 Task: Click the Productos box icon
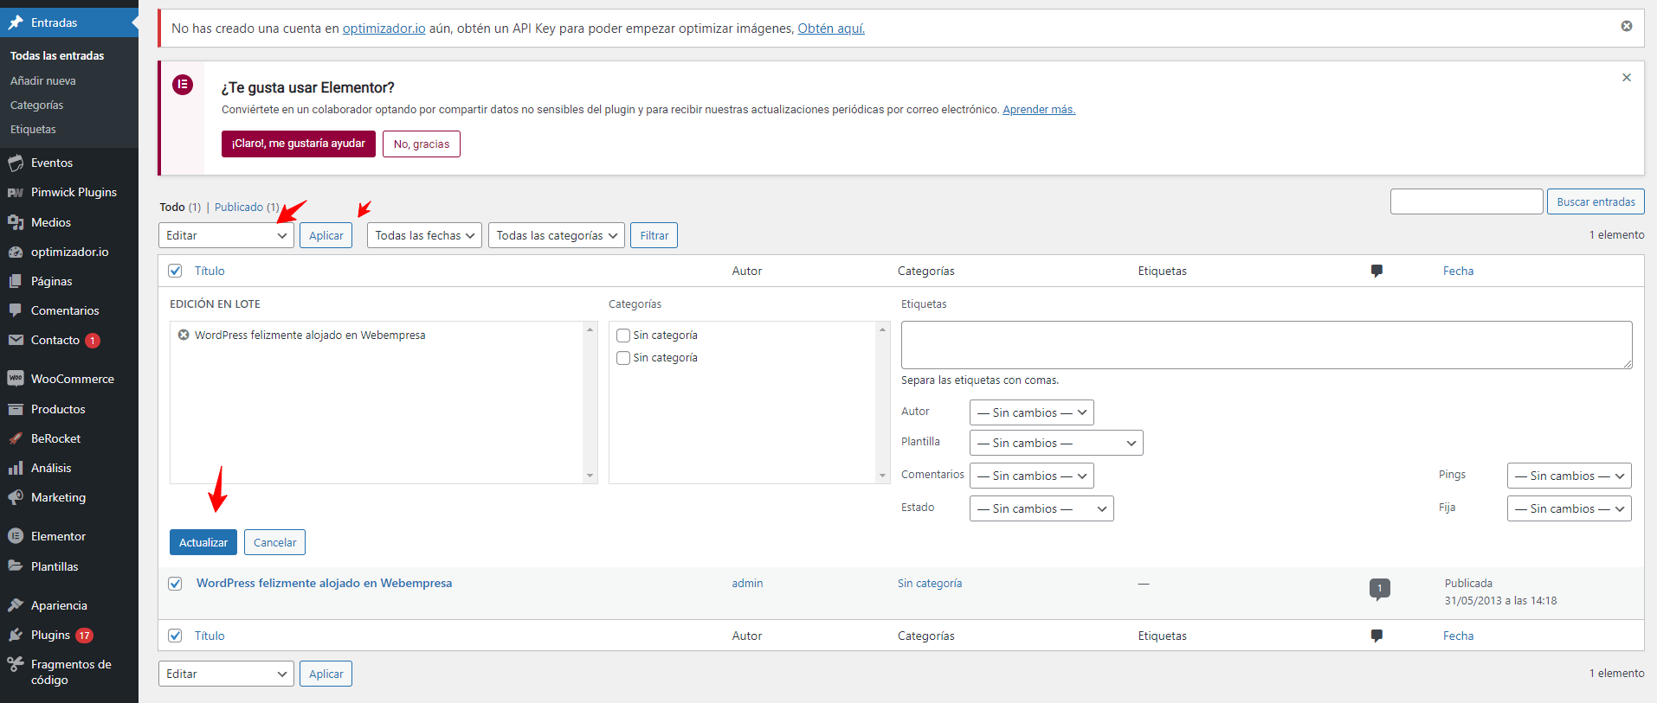pos(16,409)
